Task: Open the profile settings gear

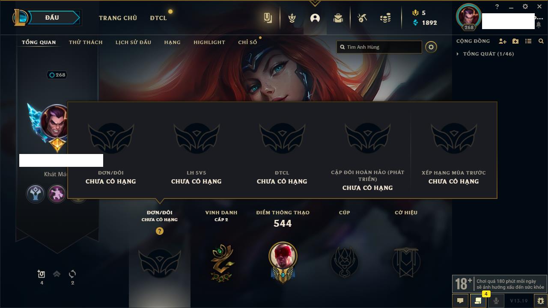Action: 431,47
